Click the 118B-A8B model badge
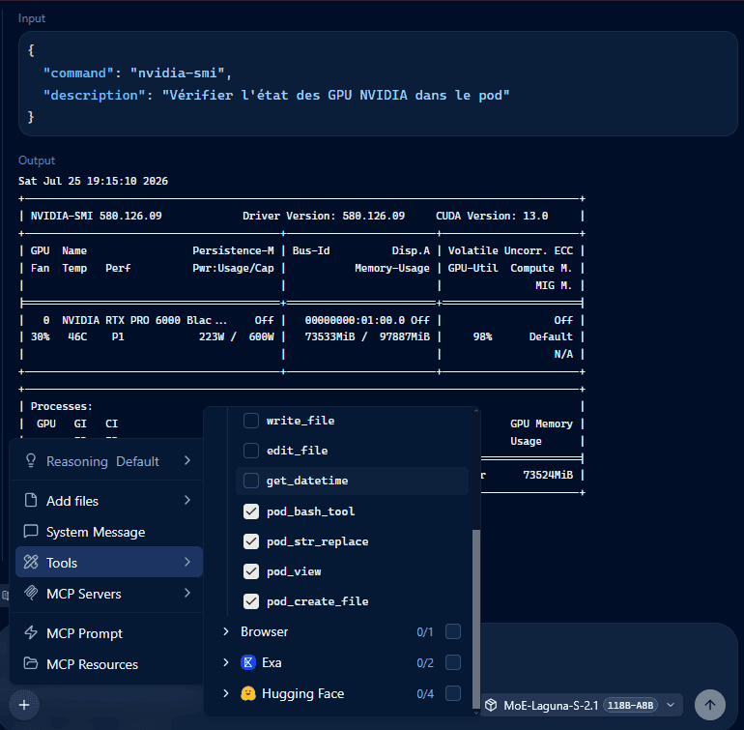The image size is (744, 730). point(630,705)
